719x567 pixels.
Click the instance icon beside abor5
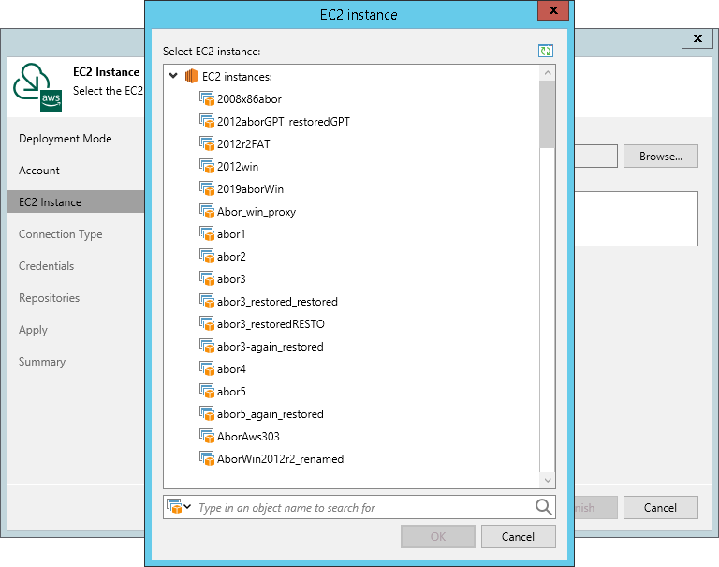(x=207, y=391)
